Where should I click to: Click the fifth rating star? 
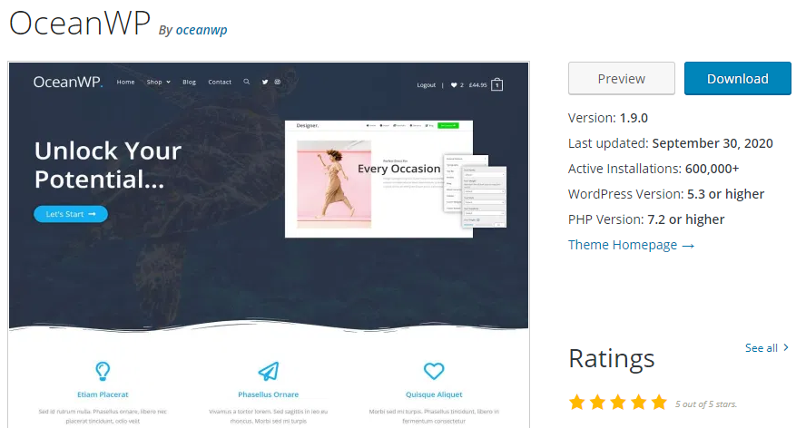(659, 402)
